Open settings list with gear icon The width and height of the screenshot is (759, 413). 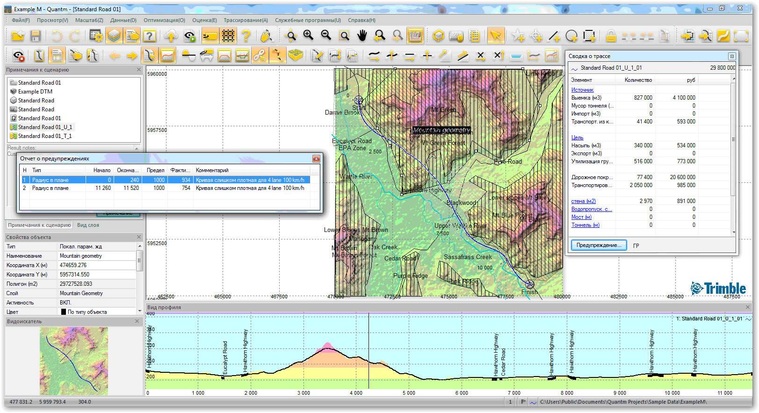(x=97, y=36)
